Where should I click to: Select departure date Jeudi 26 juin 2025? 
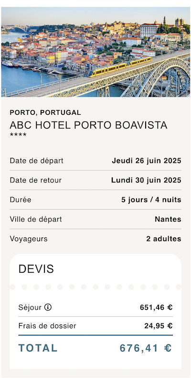(x=147, y=161)
